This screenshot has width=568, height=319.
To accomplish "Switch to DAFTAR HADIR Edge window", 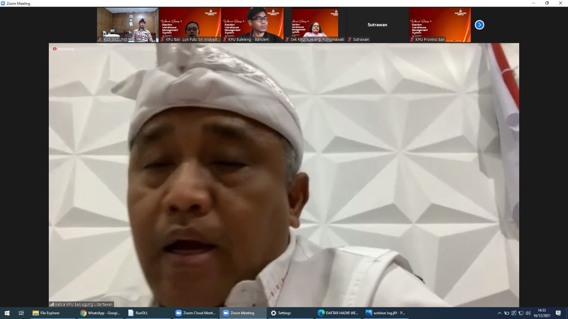I will pos(338,313).
